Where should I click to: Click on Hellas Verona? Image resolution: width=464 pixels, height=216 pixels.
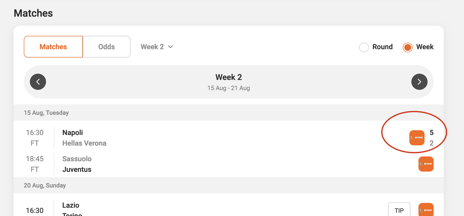(x=84, y=143)
